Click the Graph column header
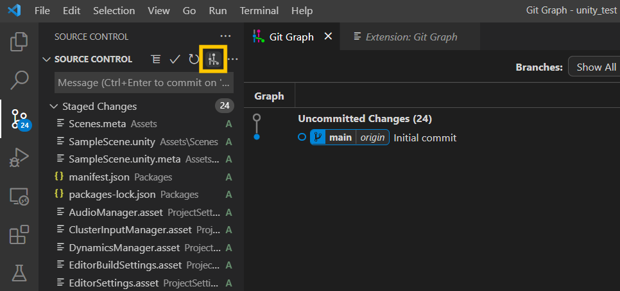620x291 pixels. pos(270,96)
